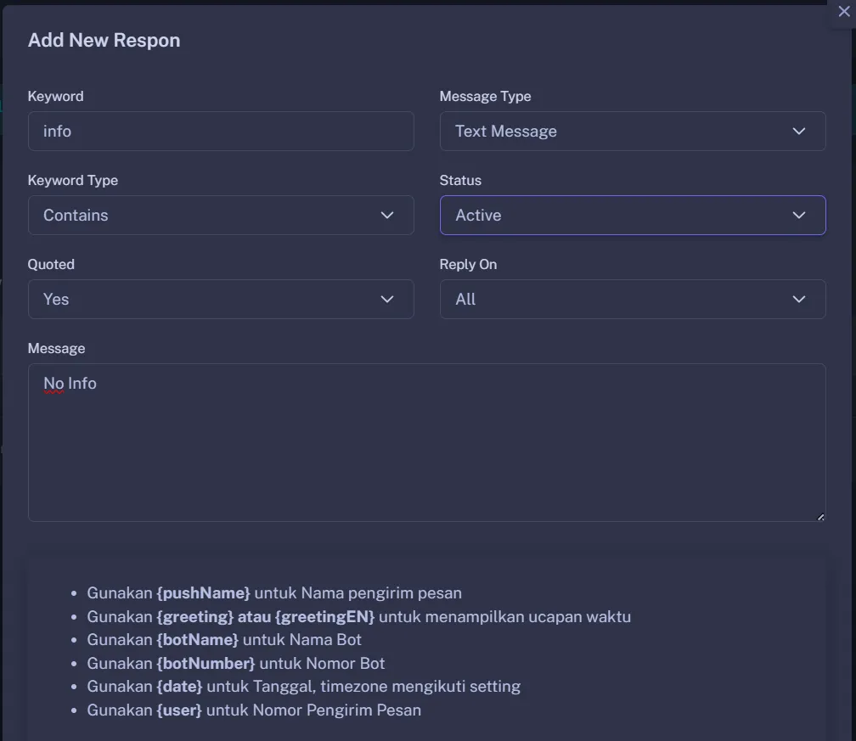This screenshot has width=856, height=741.
Task: Click the {greetingEN} placeholder hint
Action: [x=324, y=617]
